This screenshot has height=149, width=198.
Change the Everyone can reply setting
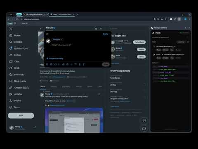pos(55,58)
